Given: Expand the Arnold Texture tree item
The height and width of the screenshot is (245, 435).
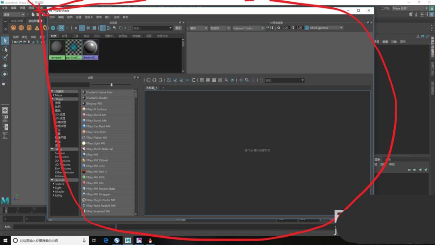Looking at the screenshot, I should click(x=54, y=184).
